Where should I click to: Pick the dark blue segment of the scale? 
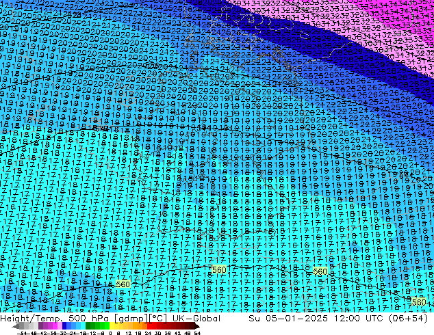pyautogui.click(x=64, y=326)
